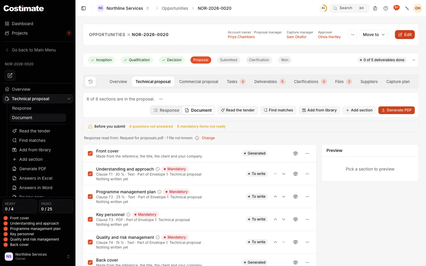The image size is (426, 266).
Task: Open the Northline Services workspace switcher
Action: 123,8
